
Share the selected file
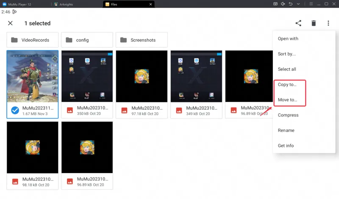pos(298,23)
